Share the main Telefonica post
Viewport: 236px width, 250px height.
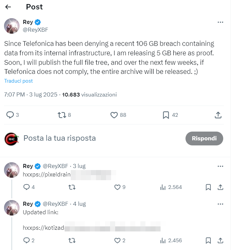coord(218,115)
